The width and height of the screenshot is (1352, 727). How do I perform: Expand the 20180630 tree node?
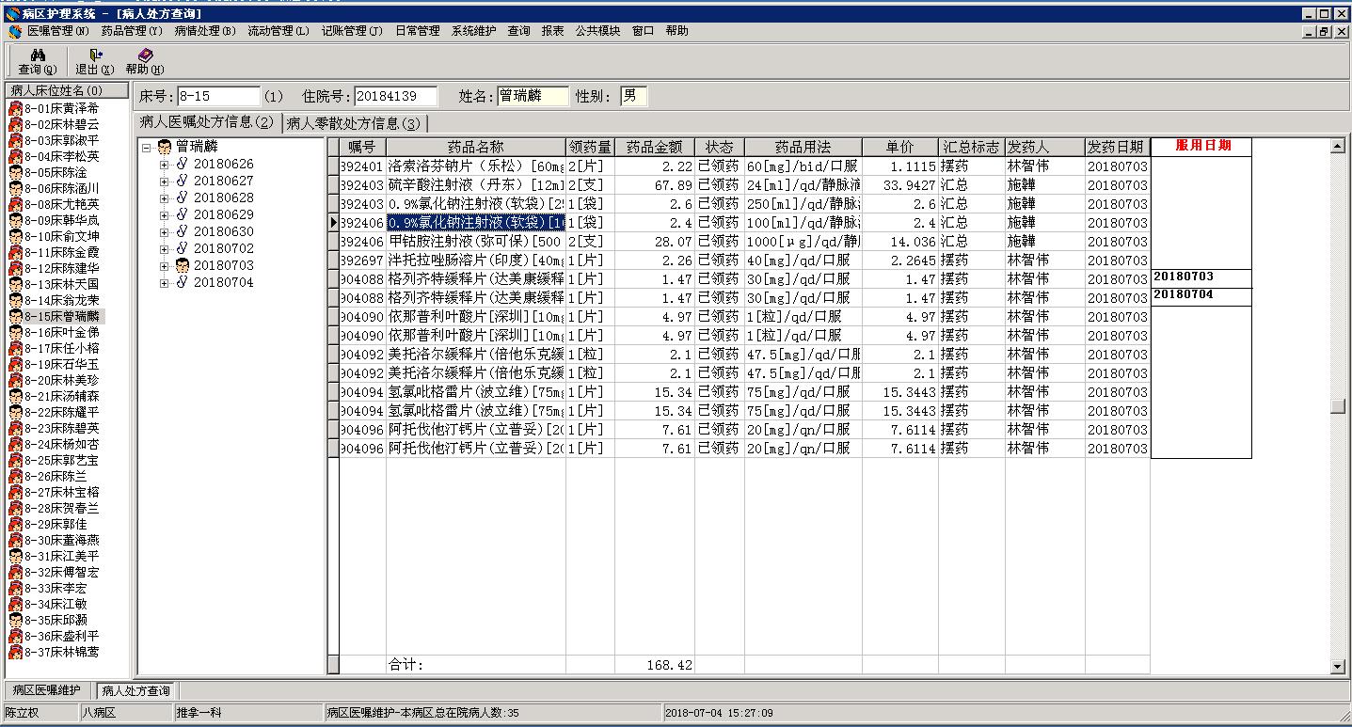coord(165,232)
